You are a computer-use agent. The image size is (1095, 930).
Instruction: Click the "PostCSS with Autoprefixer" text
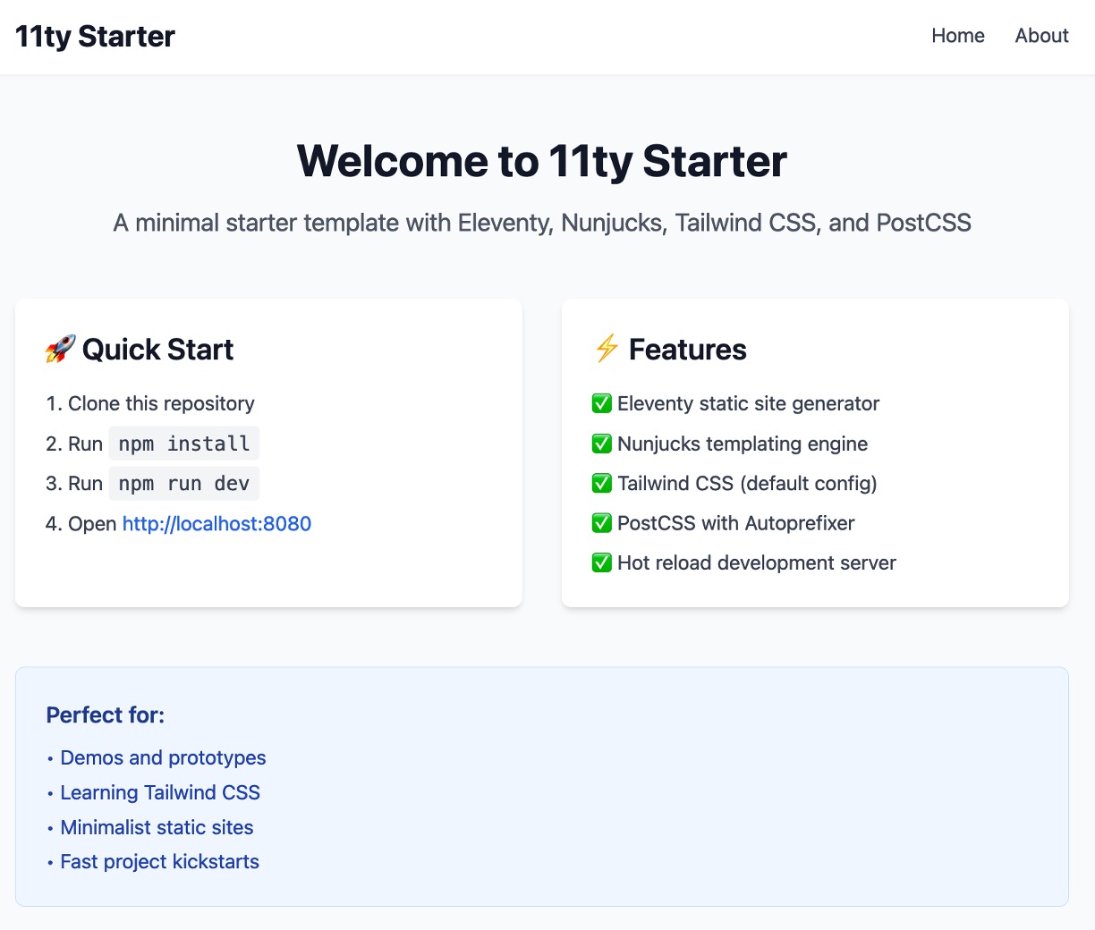[736, 523]
